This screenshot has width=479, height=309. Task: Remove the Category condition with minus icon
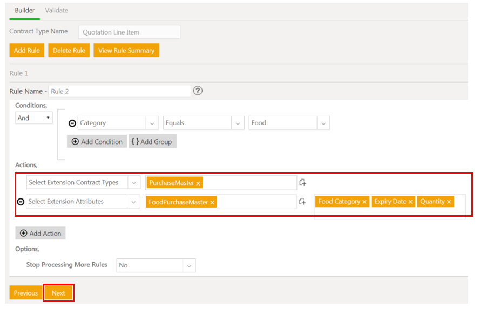(72, 123)
